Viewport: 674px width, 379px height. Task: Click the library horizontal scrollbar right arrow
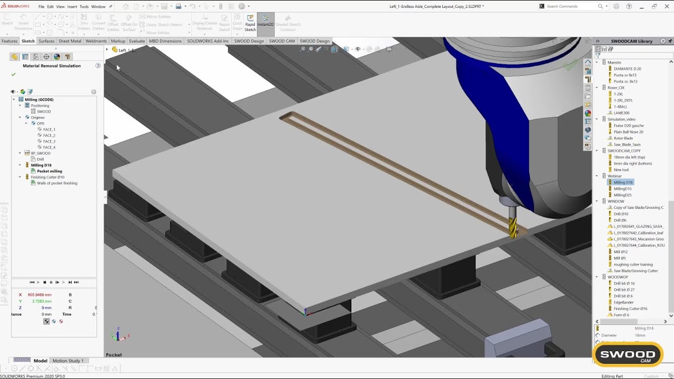[665, 321]
